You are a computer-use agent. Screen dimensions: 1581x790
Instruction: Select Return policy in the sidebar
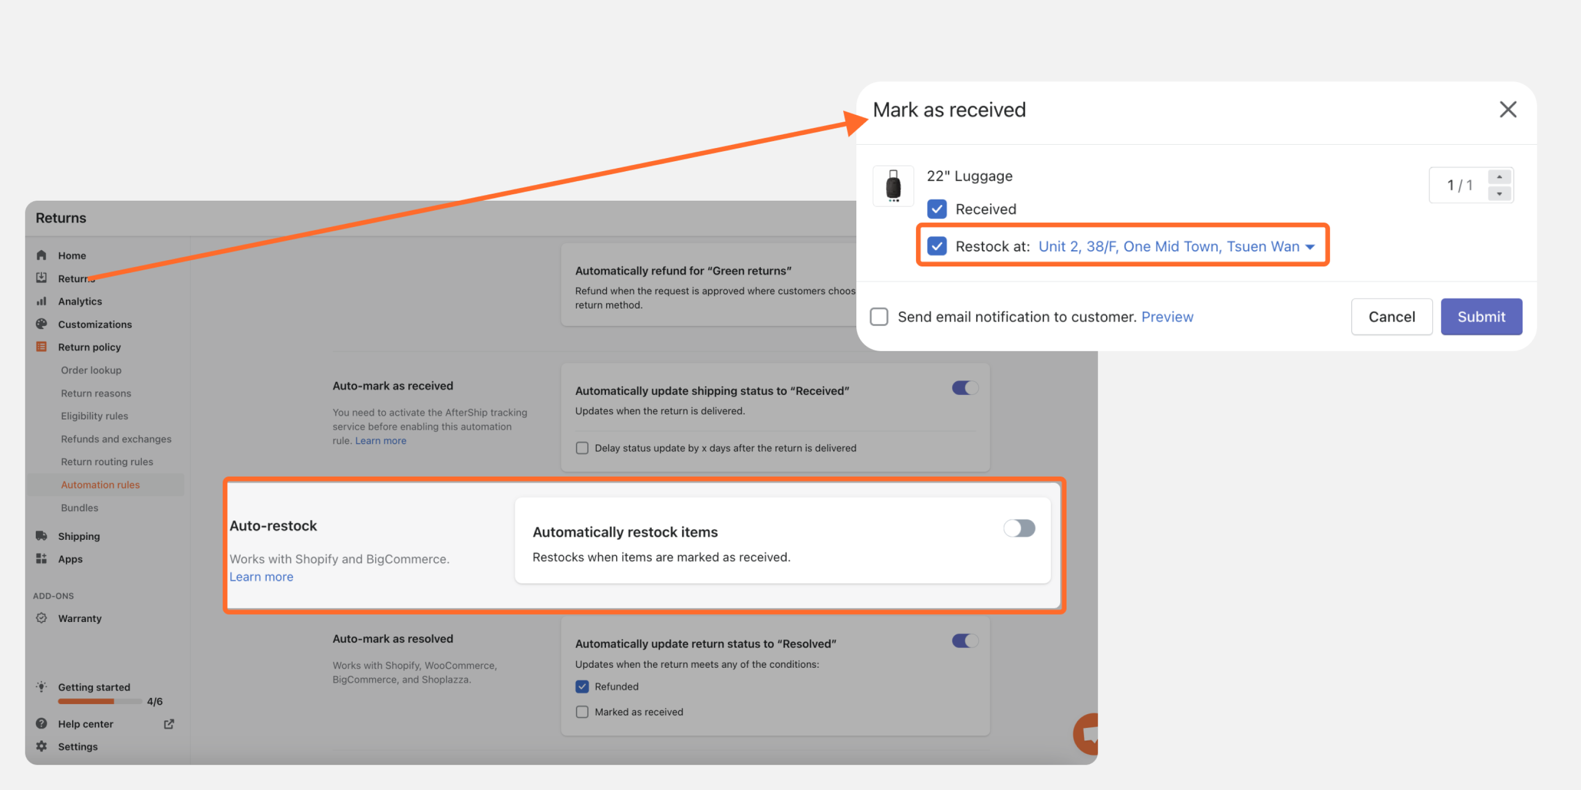[x=89, y=347]
